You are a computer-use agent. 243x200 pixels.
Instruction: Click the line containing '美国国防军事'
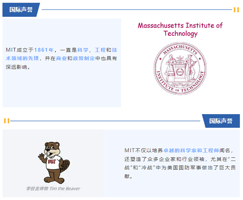click(x=180, y=167)
